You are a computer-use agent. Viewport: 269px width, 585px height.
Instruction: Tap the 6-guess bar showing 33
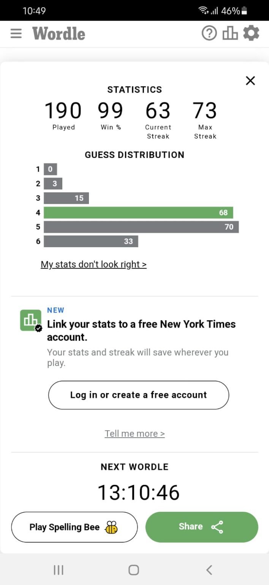coord(91,241)
